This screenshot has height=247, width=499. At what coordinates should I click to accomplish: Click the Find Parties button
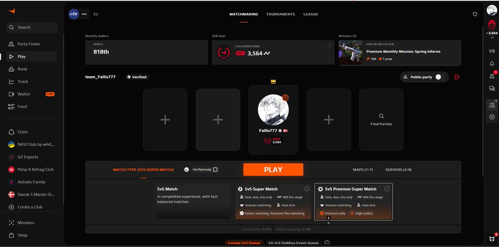[381, 120]
